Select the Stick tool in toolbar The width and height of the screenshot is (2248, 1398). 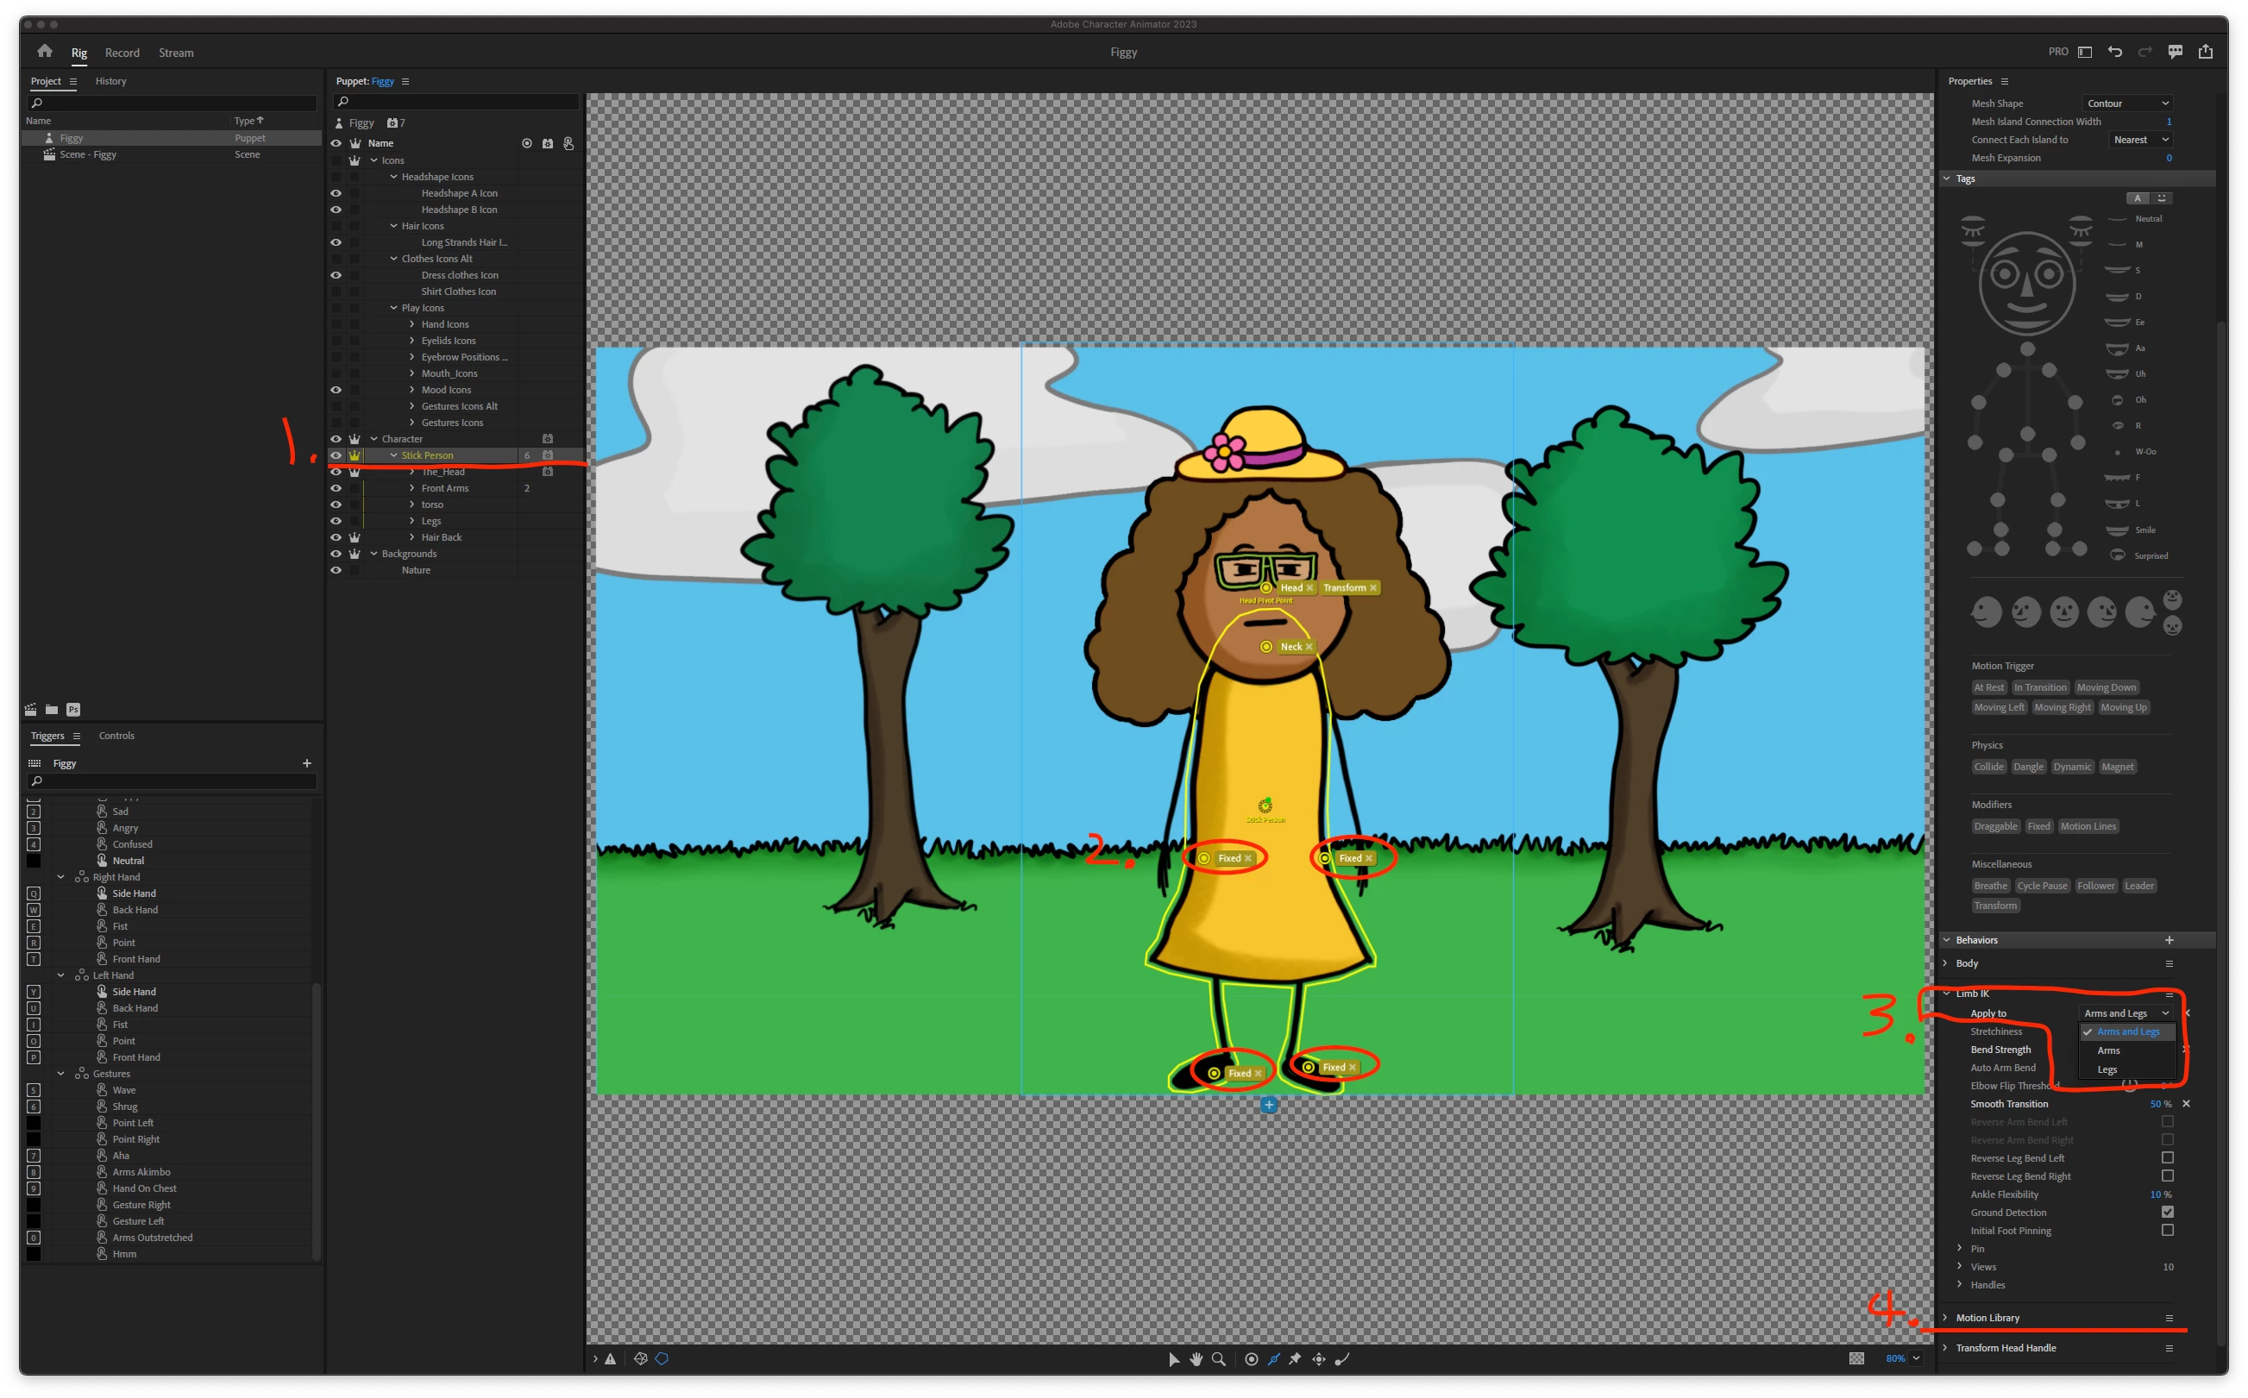(x=1273, y=1358)
